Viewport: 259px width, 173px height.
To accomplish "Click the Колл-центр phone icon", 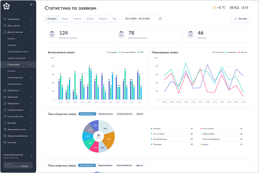I will (x=5, y=26).
